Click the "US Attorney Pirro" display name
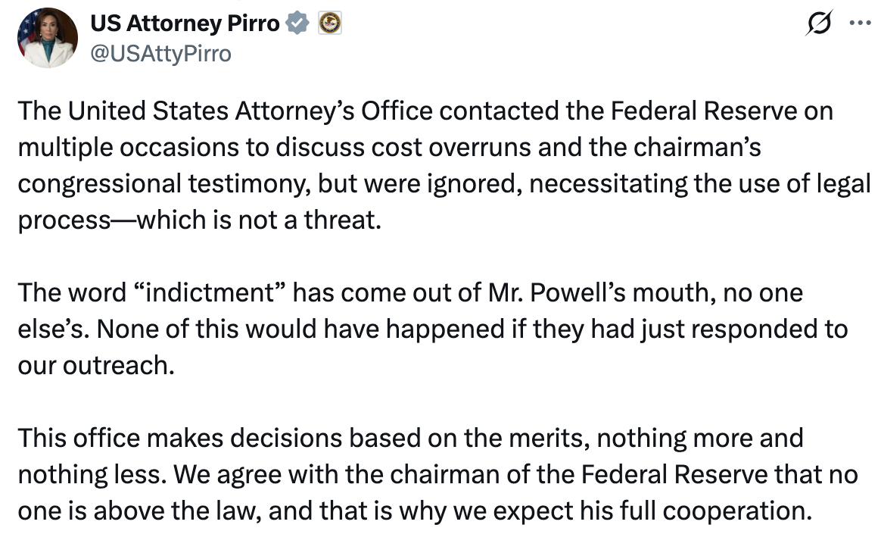This screenshot has width=881, height=556. coord(185,23)
